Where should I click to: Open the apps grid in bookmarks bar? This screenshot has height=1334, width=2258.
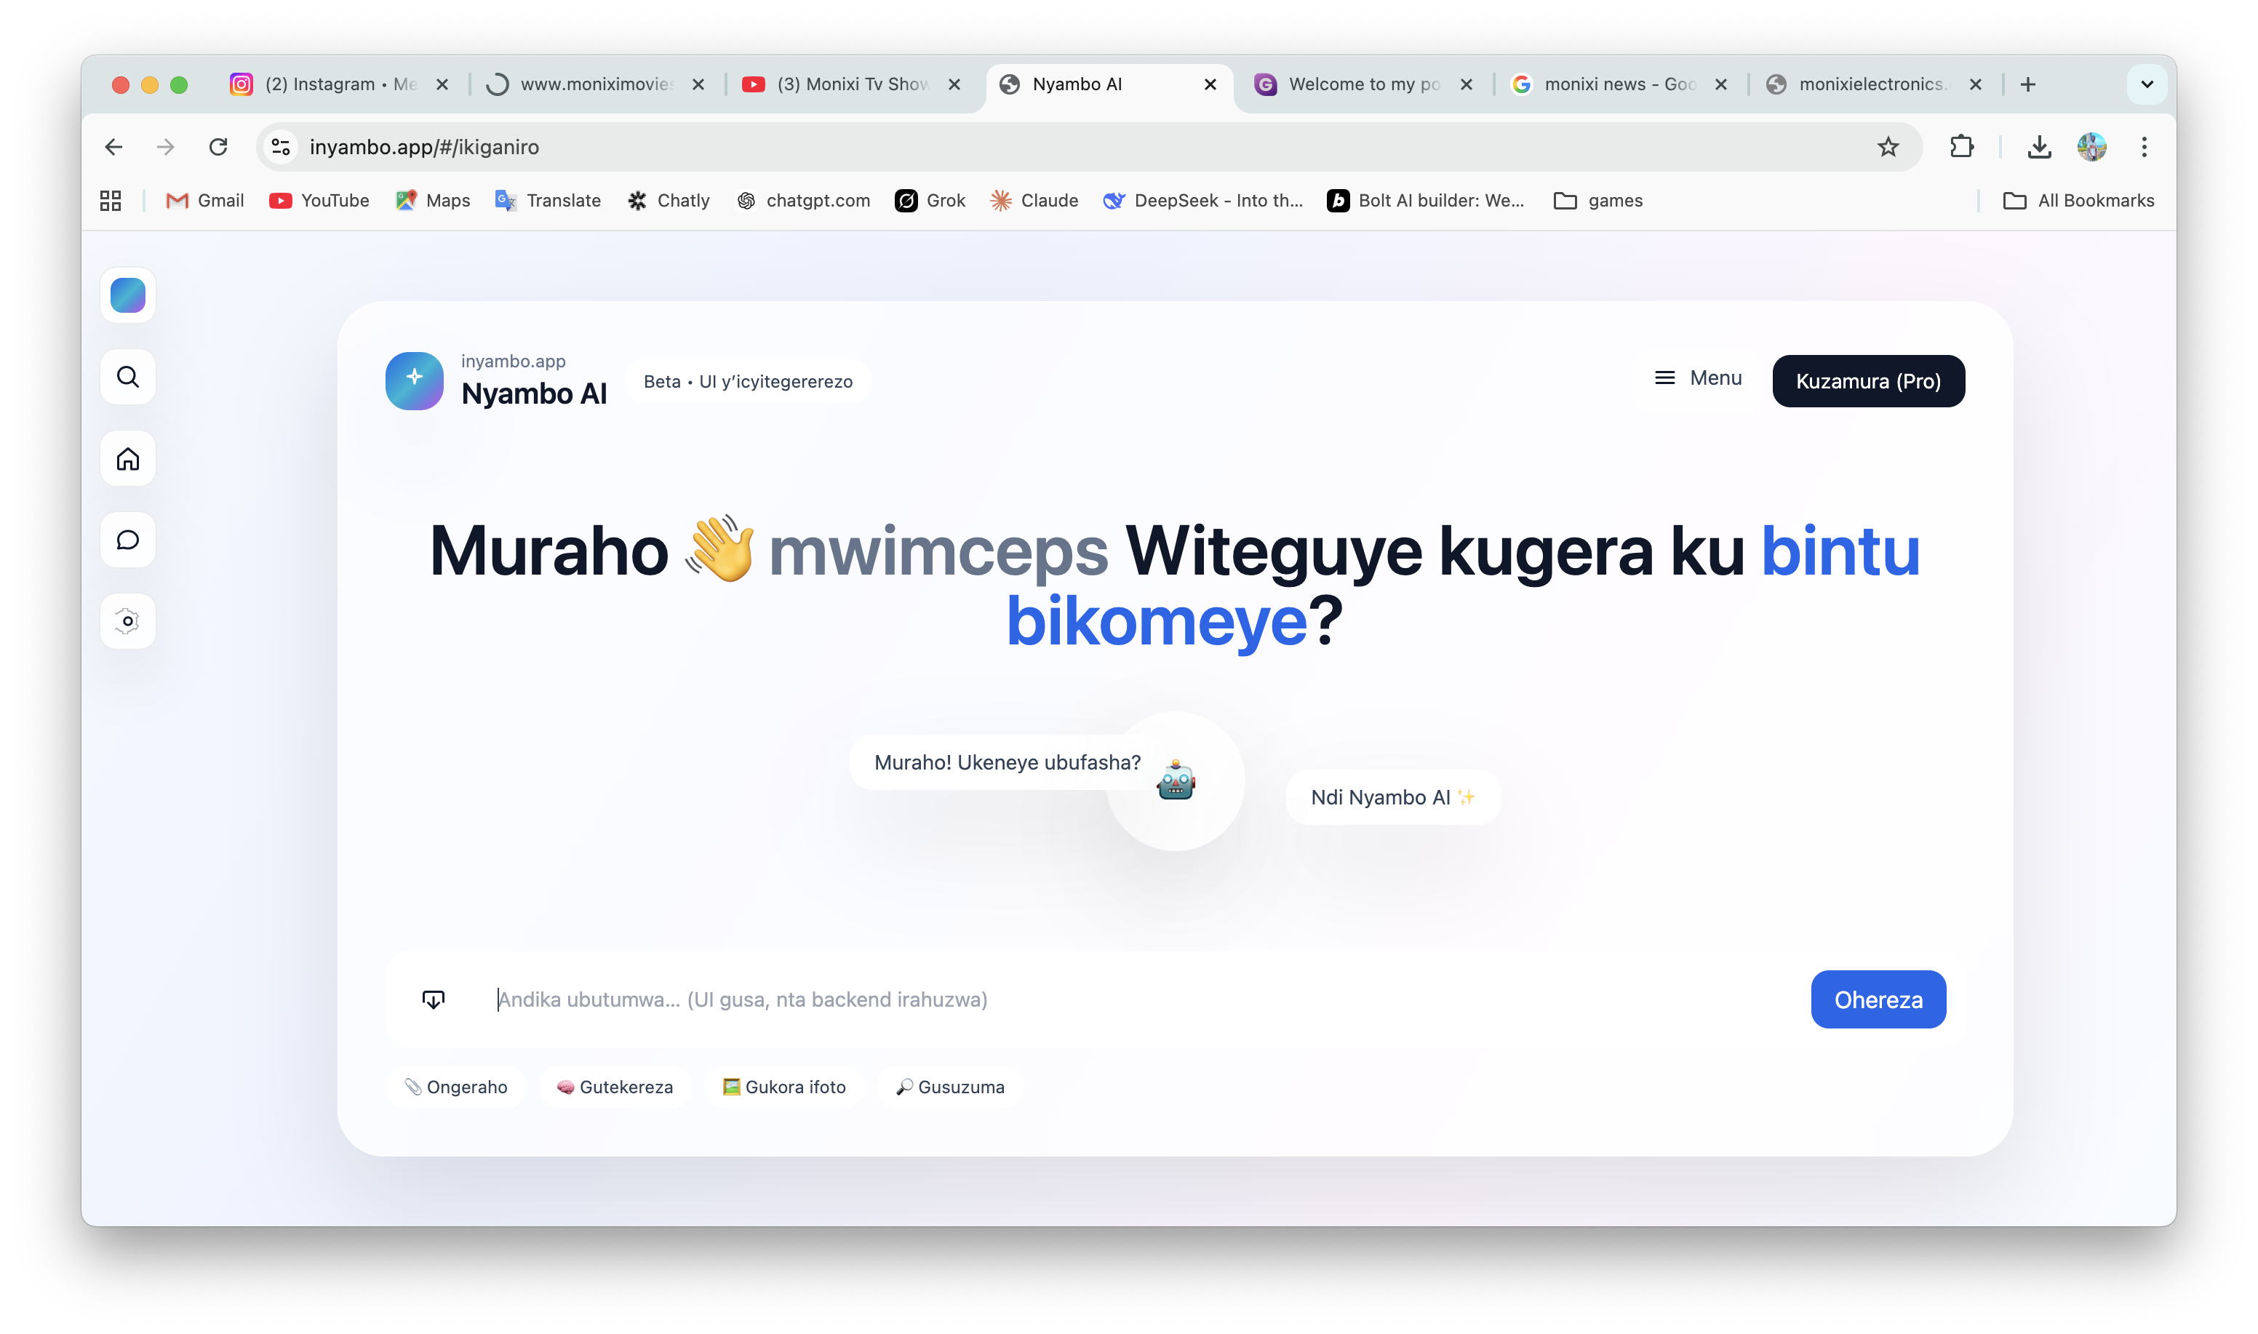pos(111,201)
